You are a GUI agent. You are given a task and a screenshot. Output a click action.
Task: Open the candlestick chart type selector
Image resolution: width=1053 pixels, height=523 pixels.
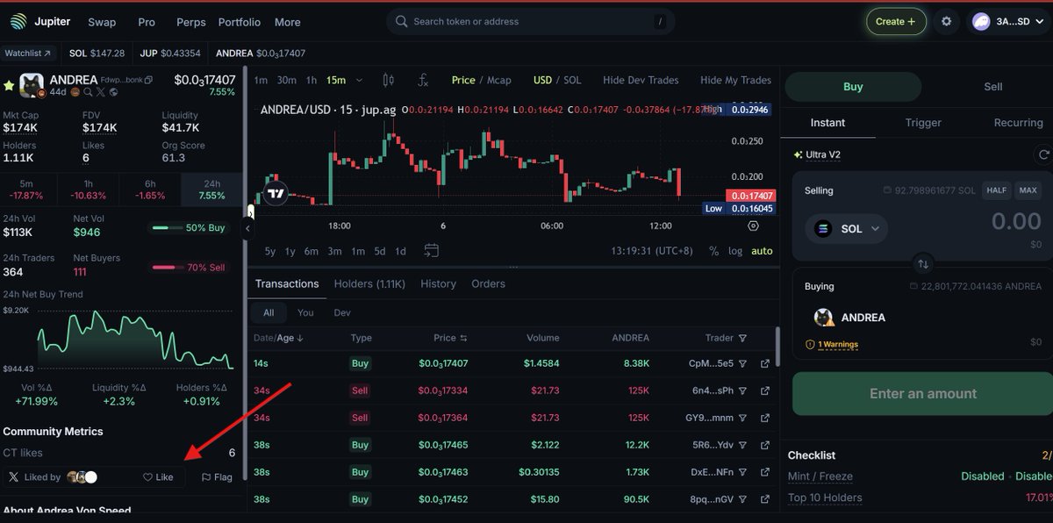click(389, 80)
